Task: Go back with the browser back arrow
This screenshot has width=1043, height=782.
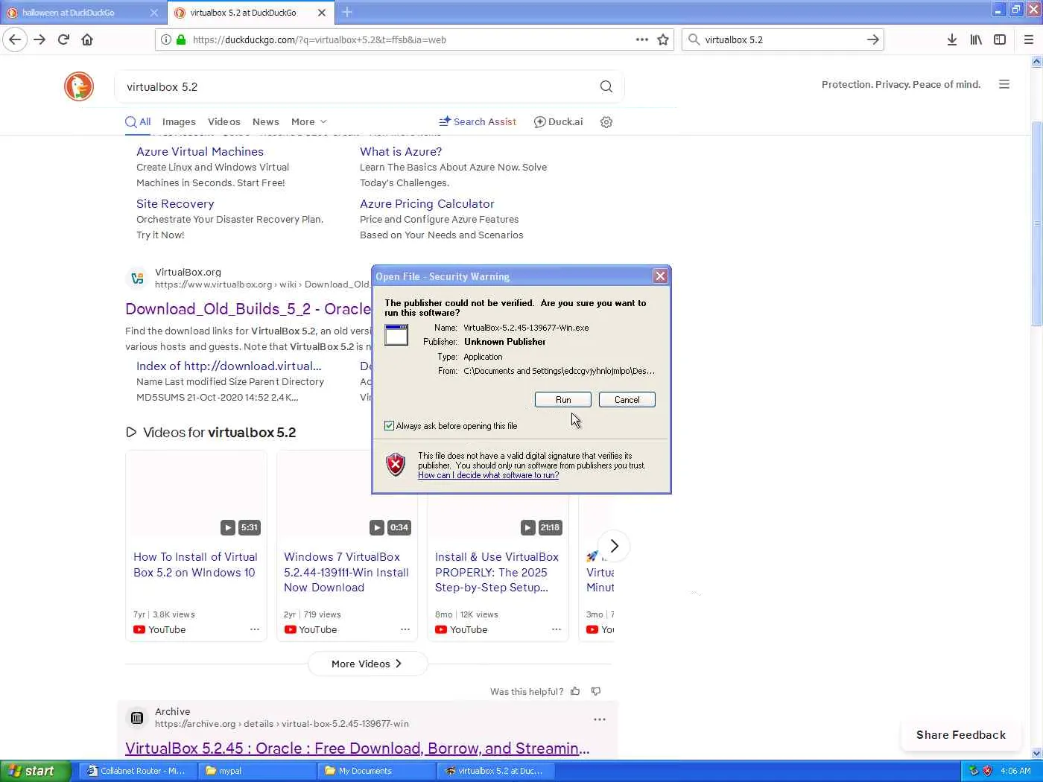Action: click(15, 39)
